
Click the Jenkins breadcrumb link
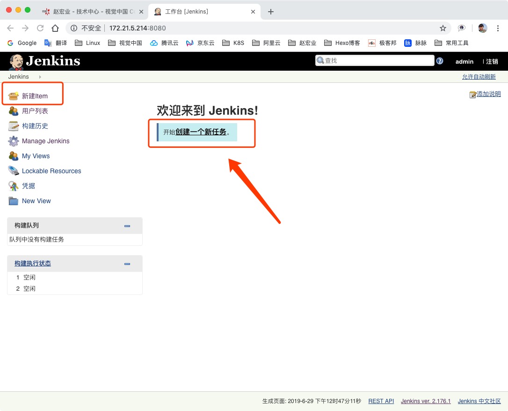[x=18, y=76]
